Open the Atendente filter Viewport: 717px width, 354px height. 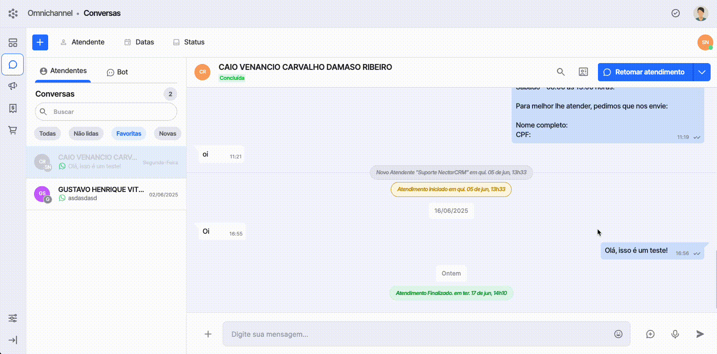pos(82,42)
